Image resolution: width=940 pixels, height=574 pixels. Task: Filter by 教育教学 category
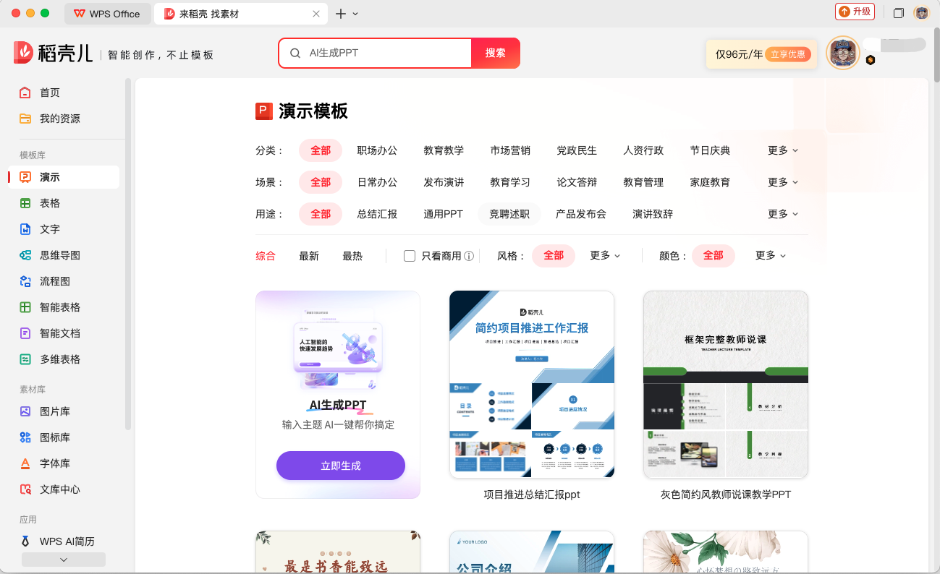444,150
